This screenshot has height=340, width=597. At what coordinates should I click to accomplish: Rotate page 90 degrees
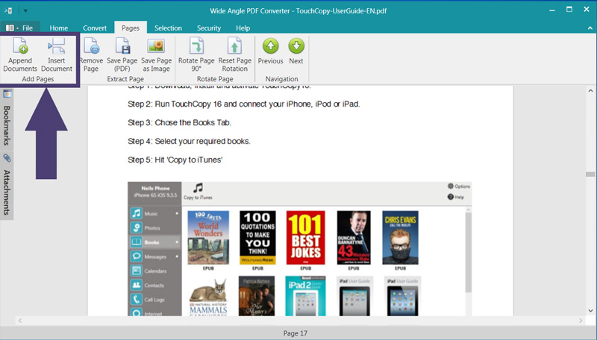point(196,54)
